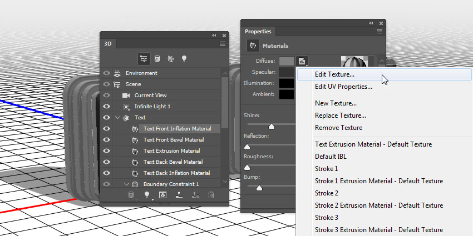
Task: Click the Bump slider handle
Action: click(x=259, y=188)
